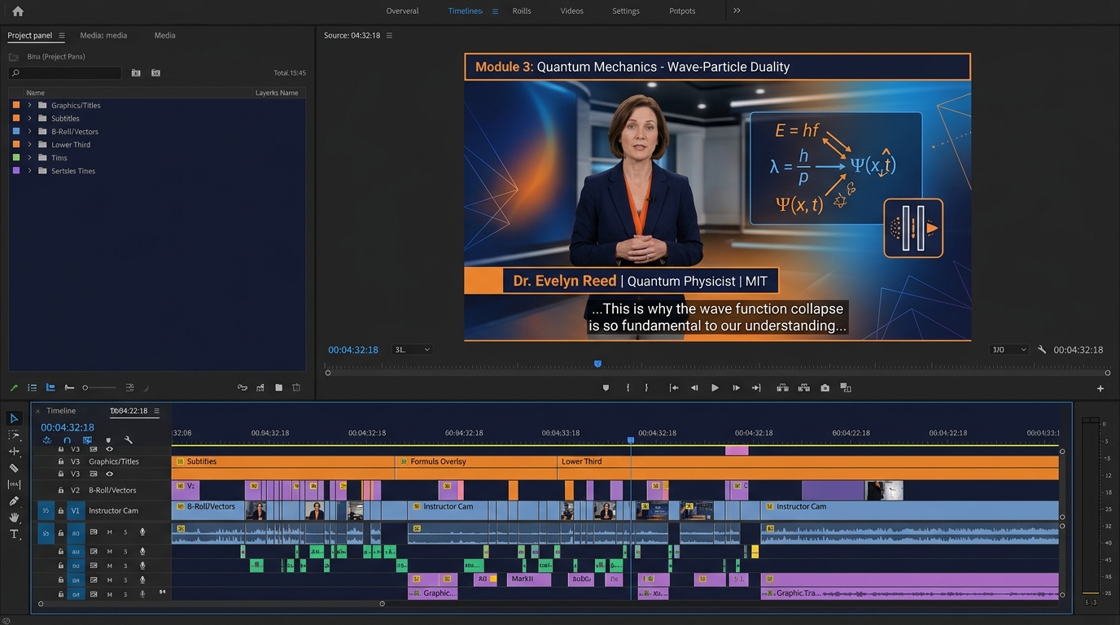Switch Project panel to list view
The image size is (1120, 625).
[x=33, y=387]
